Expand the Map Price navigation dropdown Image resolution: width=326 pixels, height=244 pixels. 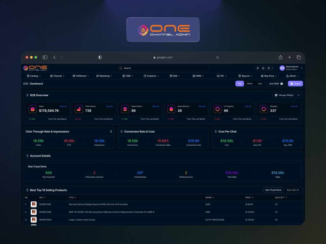269,76
